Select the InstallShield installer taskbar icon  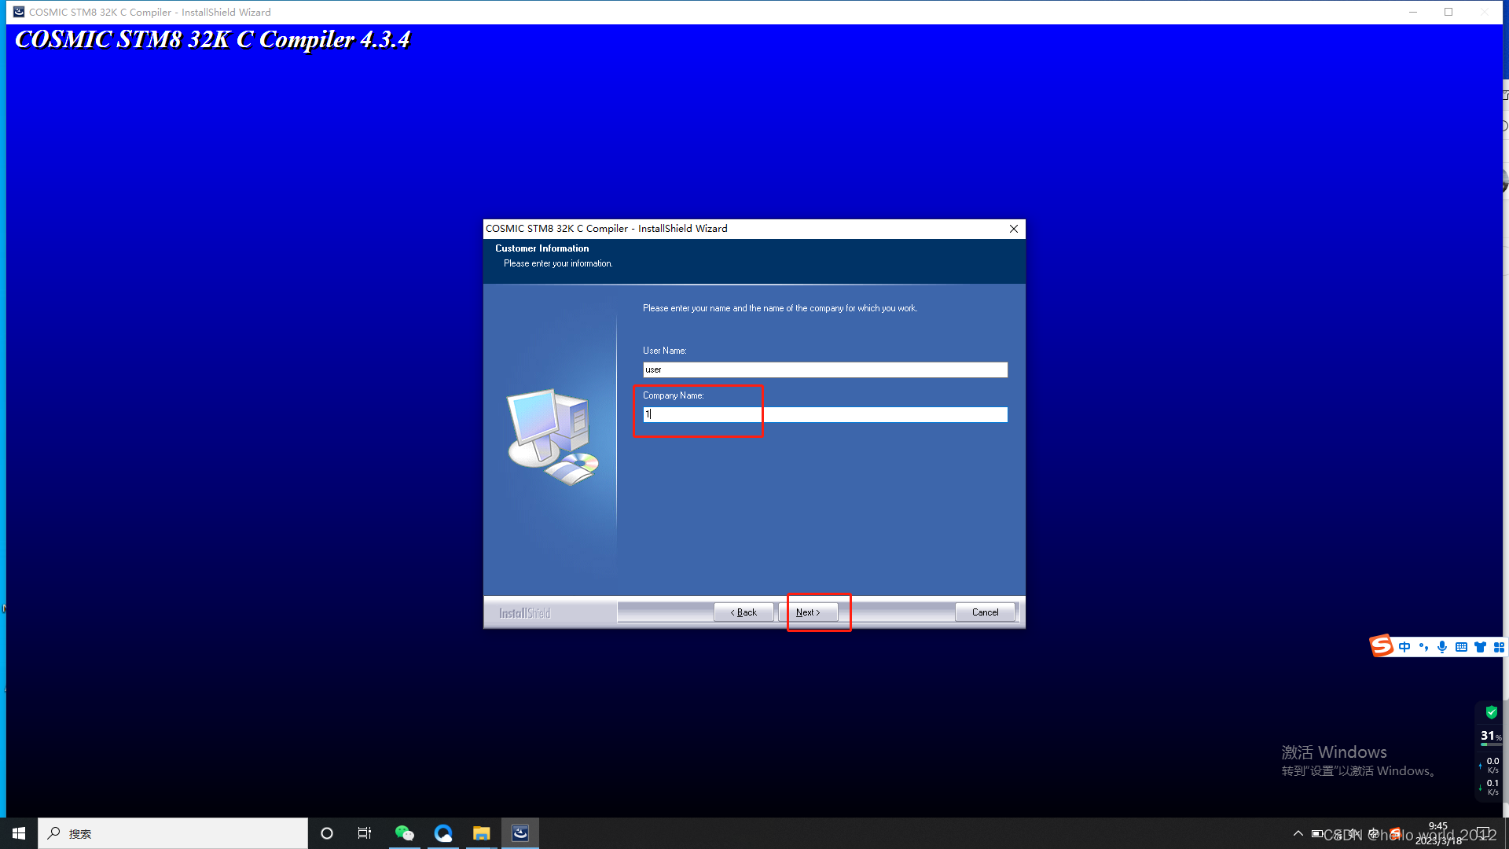(x=520, y=833)
